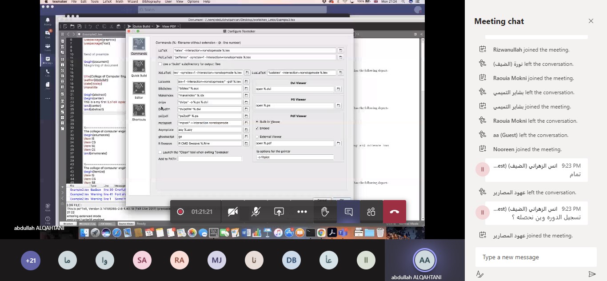
Task: Hide the meeting chat using conversation icon
Action: point(349,212)
